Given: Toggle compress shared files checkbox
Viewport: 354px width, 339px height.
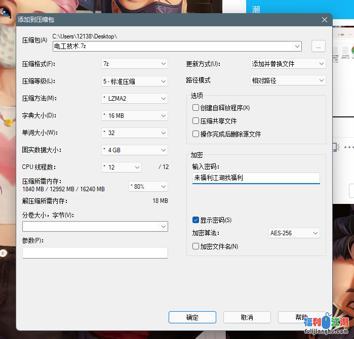Looking at the screenshot, I should (x=195, y=121).
